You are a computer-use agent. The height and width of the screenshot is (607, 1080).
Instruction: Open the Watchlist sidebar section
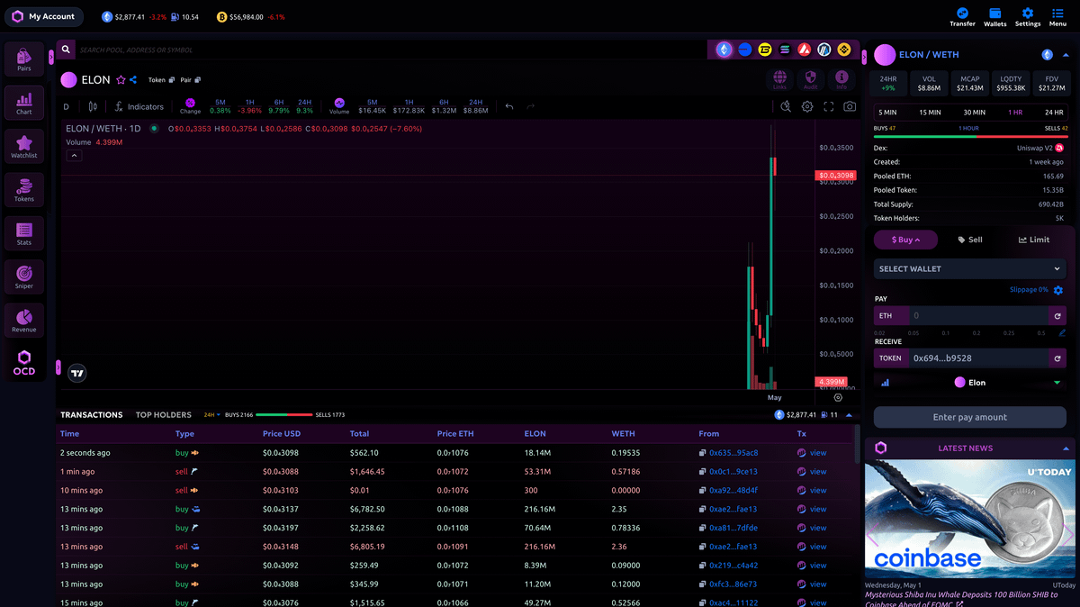(24, 147)
